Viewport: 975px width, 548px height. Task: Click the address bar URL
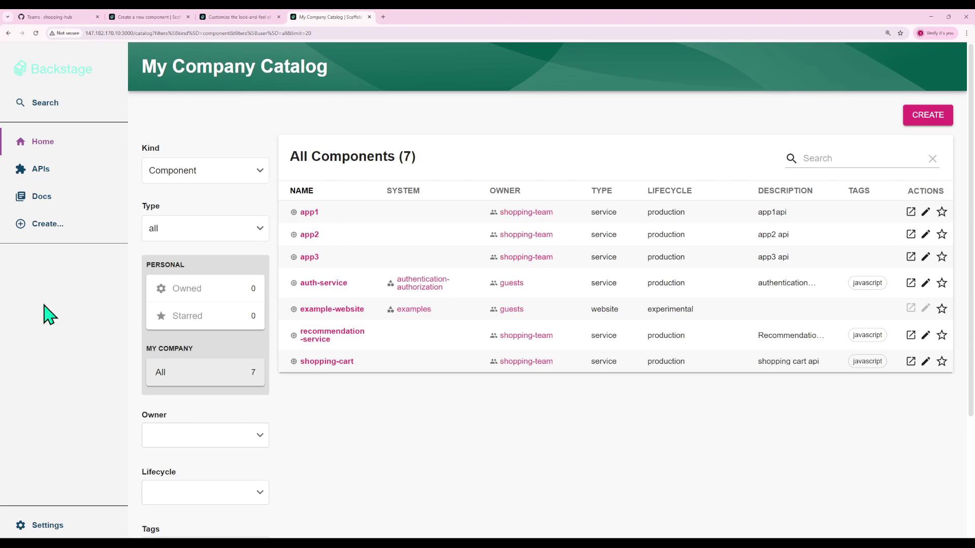point(198,33)
